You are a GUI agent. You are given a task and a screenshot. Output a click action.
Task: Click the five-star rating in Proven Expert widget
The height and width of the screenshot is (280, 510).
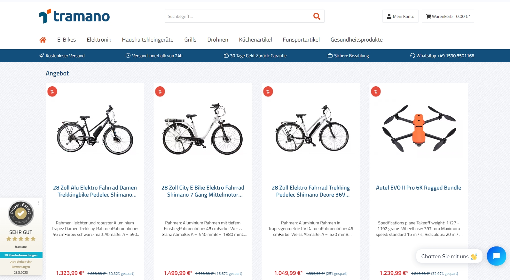pyautogui.click(x=21, y=239)
